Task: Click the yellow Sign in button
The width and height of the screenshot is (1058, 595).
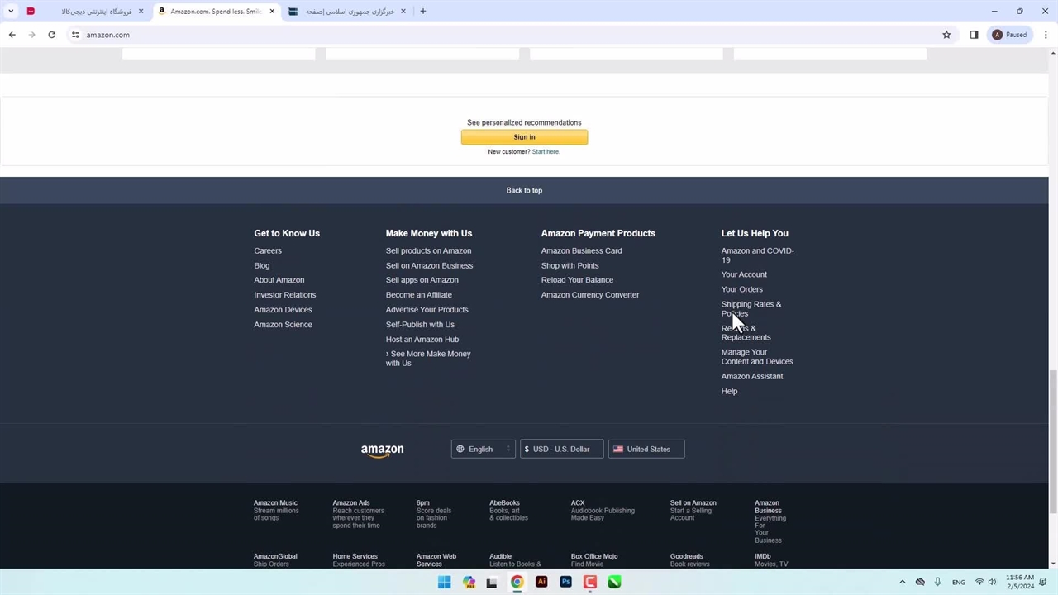Action: tap(524, 137)
